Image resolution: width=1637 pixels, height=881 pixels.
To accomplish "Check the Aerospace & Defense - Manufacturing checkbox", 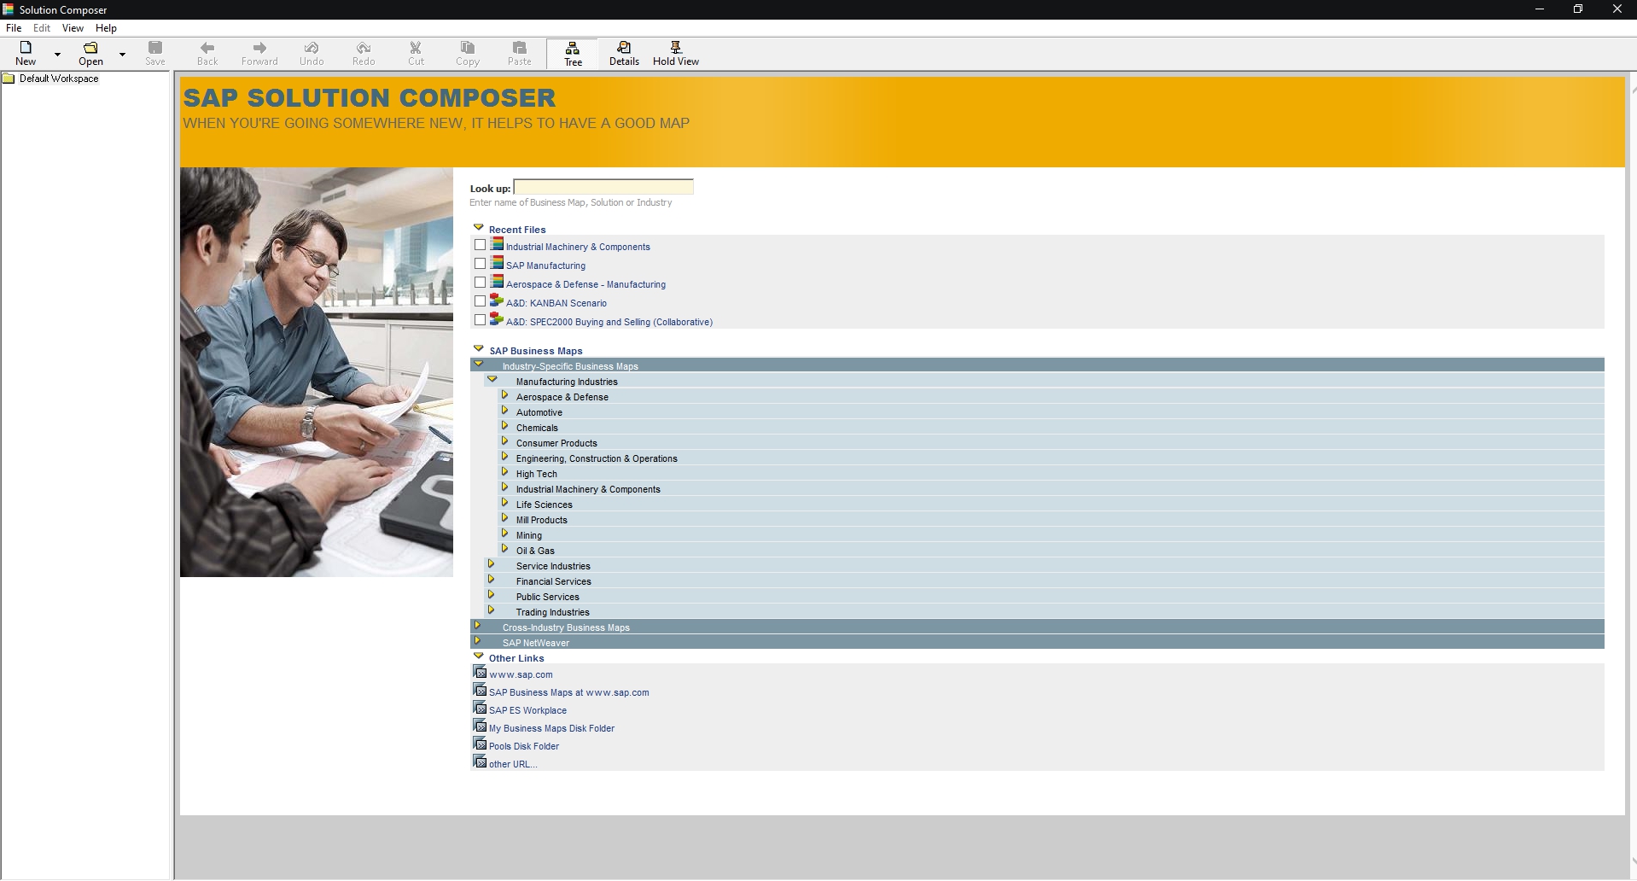I will point(480,283).
